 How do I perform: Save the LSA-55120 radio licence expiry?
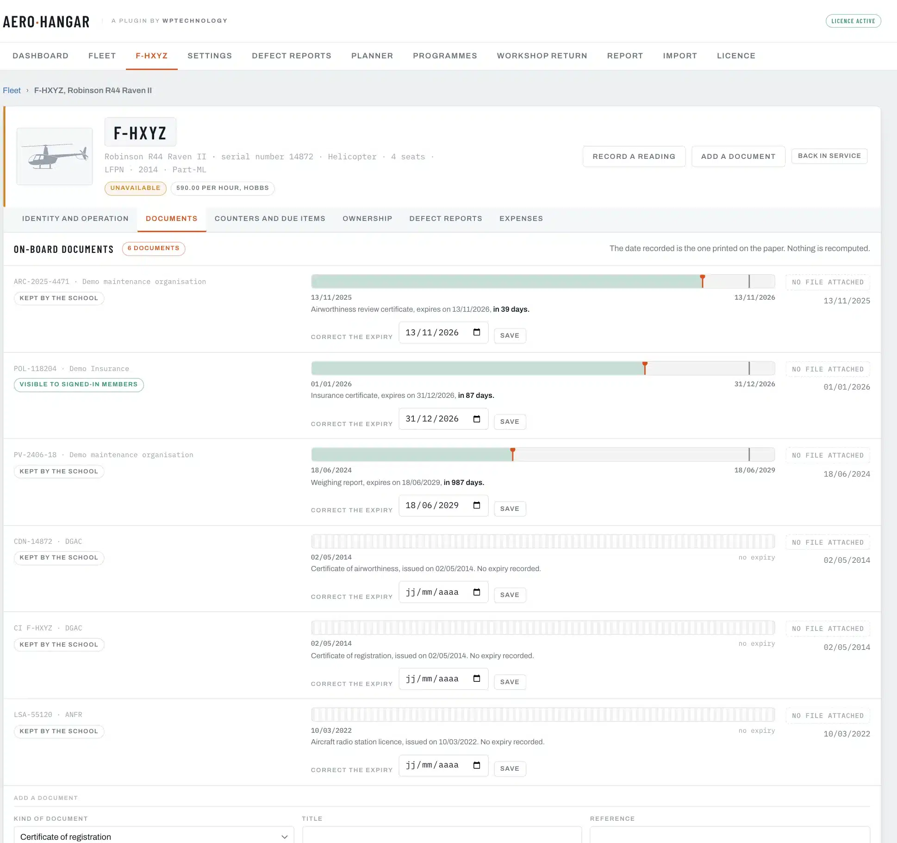(510, 768)
